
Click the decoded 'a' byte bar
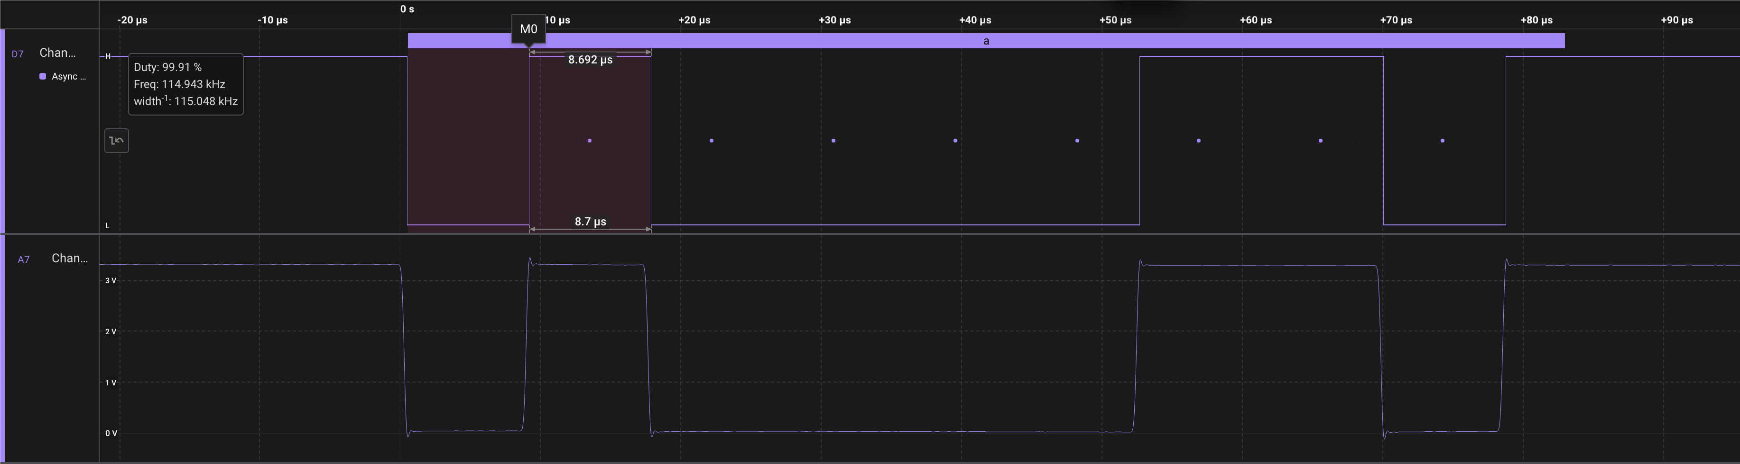[985, 41]
